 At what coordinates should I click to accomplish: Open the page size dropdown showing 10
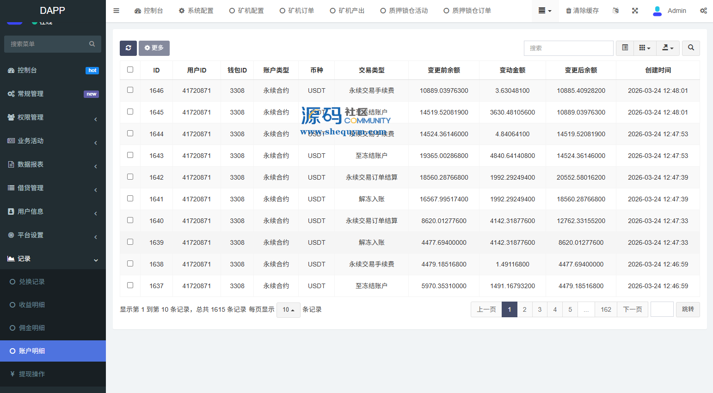(x=288, y=310)
